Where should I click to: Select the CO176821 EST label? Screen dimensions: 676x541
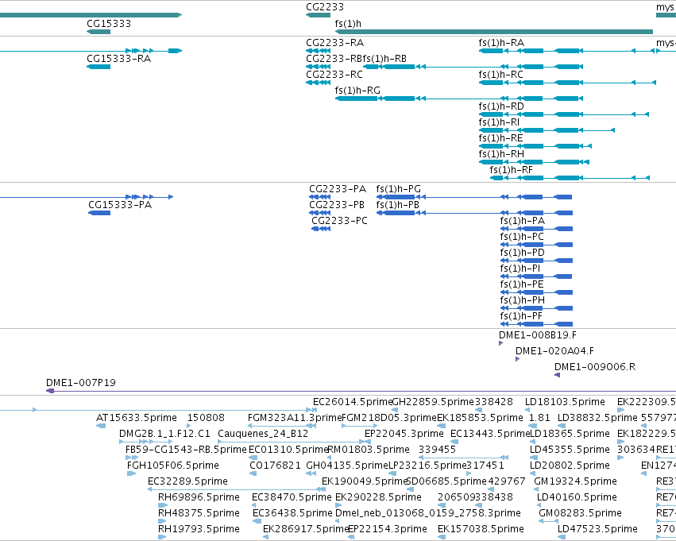click(x=275, y=466)
